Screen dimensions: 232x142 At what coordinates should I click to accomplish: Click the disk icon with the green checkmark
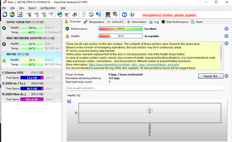coord(44,14)
